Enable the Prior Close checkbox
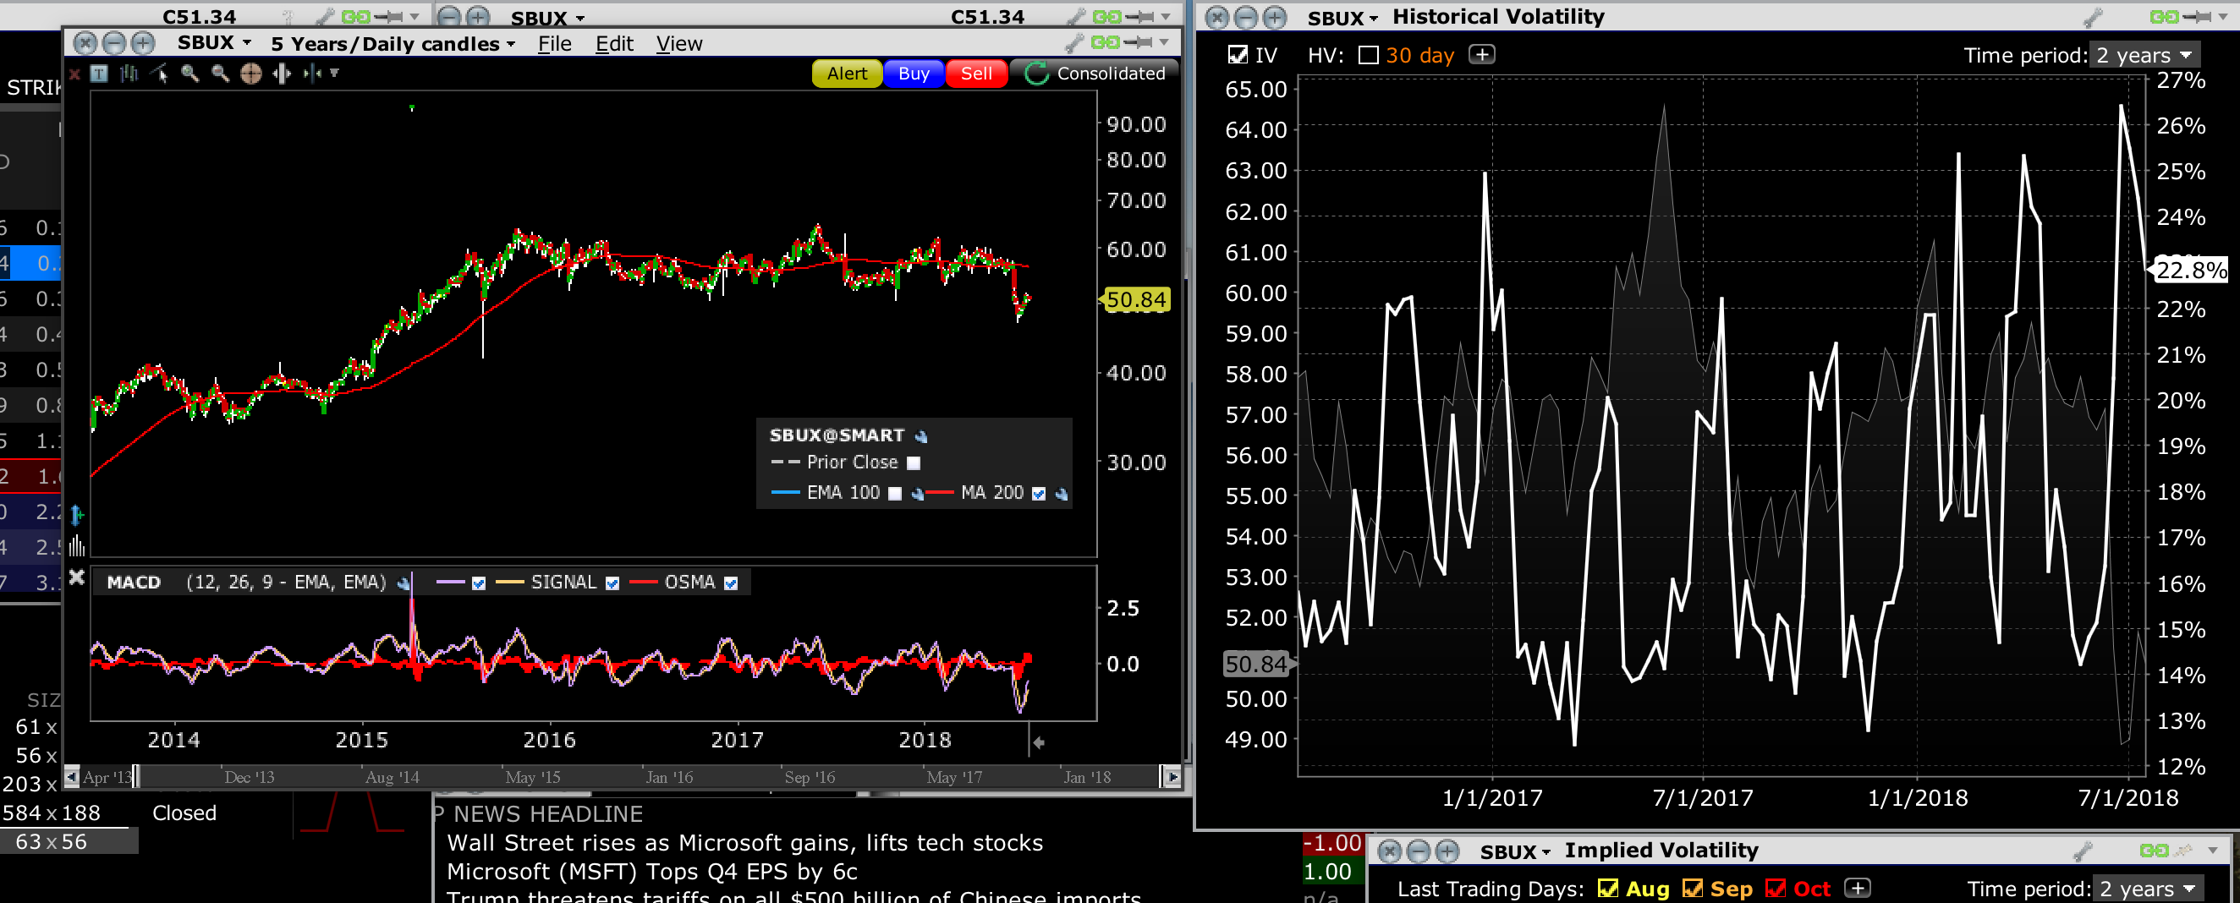This screenshot has height=903, width=2240. pos(913,463)
